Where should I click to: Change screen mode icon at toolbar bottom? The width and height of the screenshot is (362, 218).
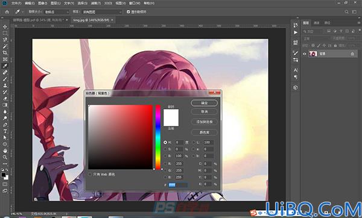pos(5,191)
